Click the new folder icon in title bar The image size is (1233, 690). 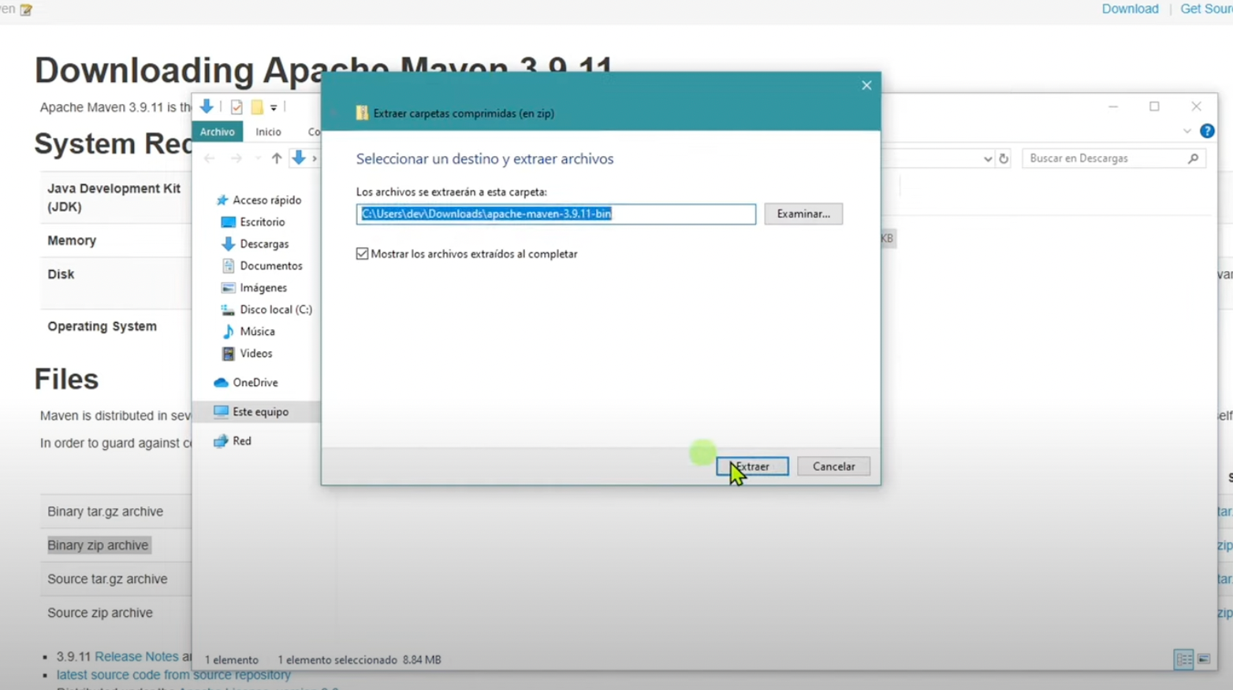pos(257,107)
